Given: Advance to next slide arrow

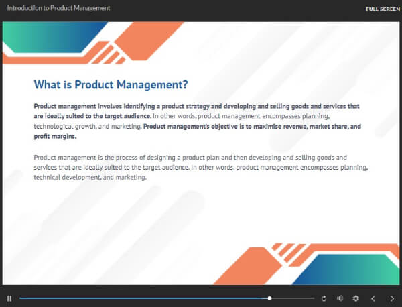Looking at the screenshot, I should coord(392,298).
